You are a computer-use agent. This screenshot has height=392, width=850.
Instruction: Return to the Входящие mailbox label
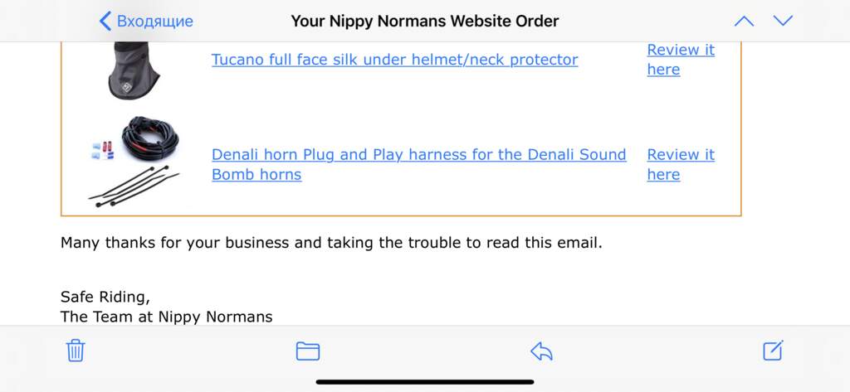point(154,21)
